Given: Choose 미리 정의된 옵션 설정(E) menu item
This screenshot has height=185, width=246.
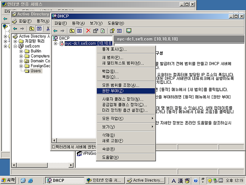Looking at the screenshot, I should (x=126, y=110).
